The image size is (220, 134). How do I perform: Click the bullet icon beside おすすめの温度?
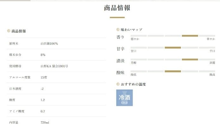coord(118,84)
